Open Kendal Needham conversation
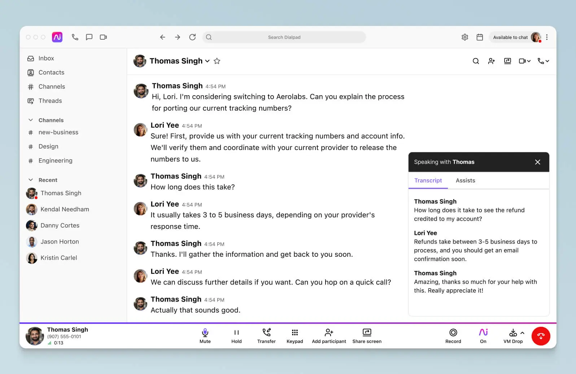576x374 pixels. pyautogui.click(x=65, y=209)
